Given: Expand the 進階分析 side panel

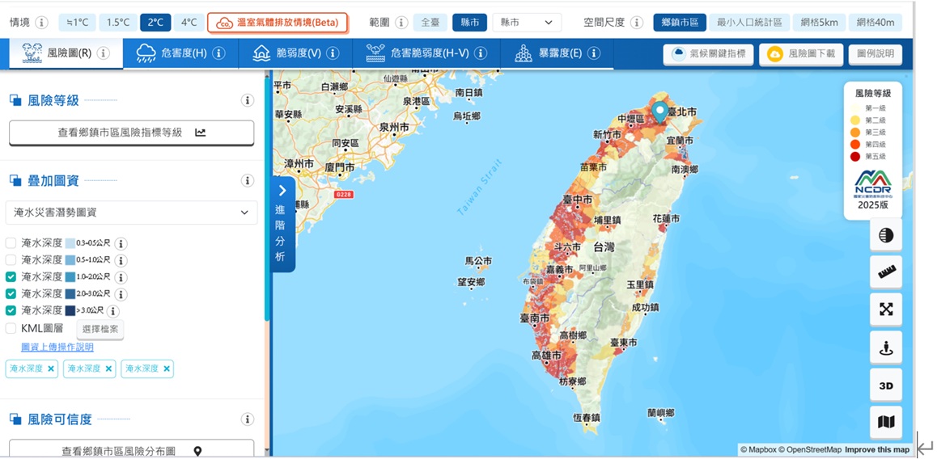Looking at the screenshot, I should click(x=283, y=225).
